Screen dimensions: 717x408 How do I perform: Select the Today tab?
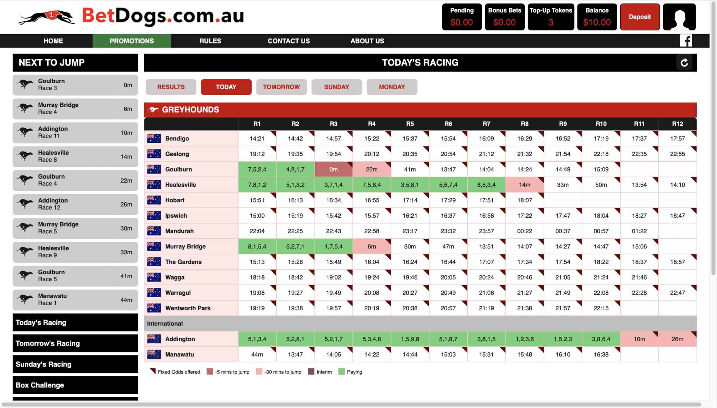226,87
